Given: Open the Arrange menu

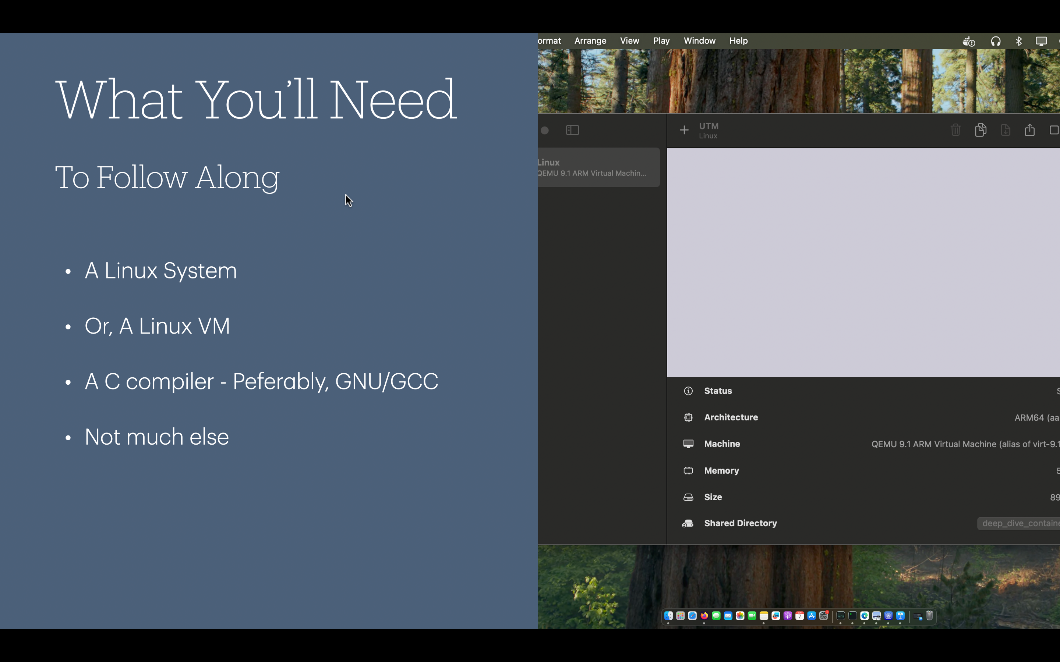Looking at the screenshot, I should point(590,41).
